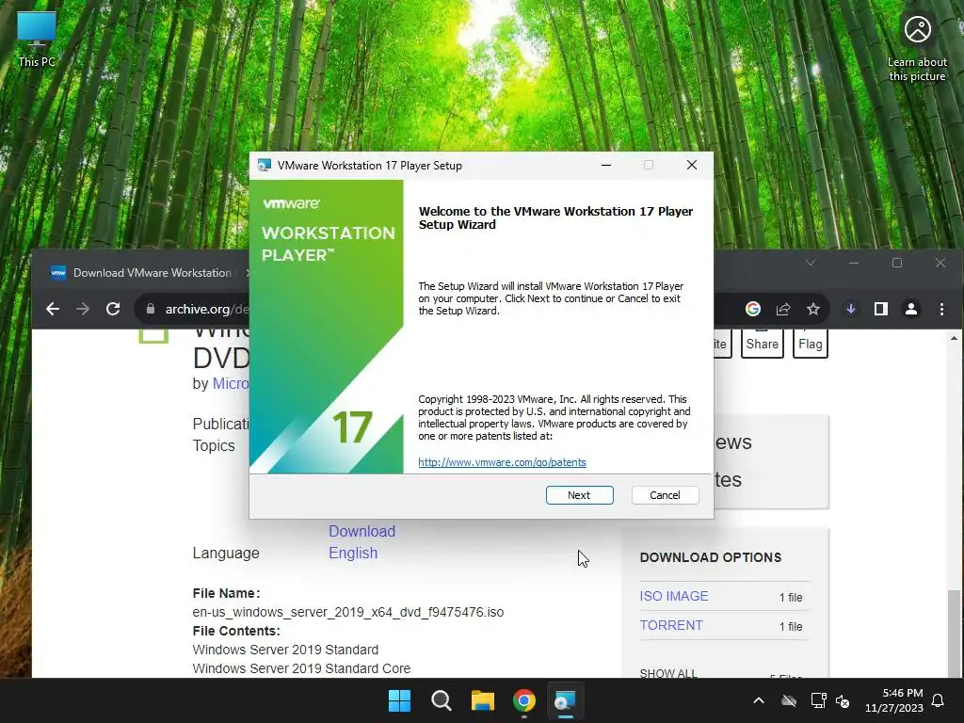Open ISO IMAGE download option
The image size is (964, 723).
pos(674,596)
